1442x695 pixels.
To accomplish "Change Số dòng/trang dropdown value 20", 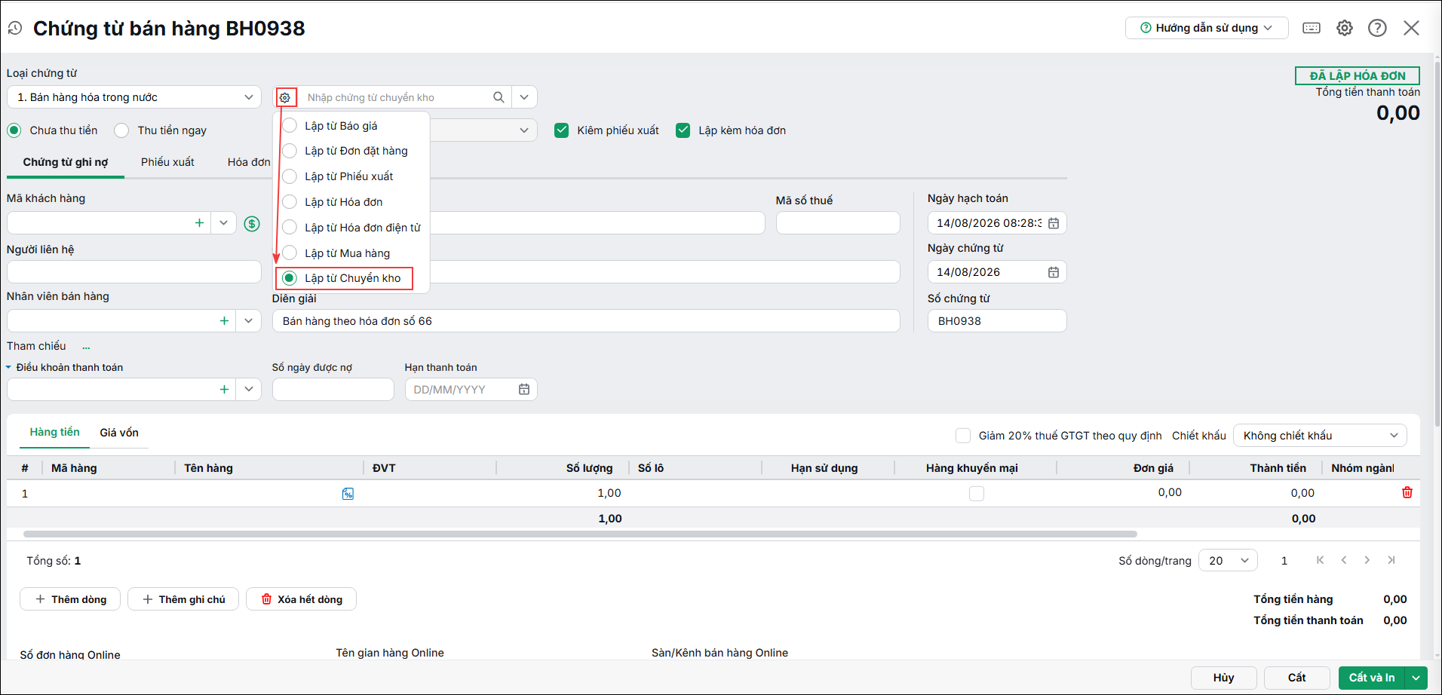I will click(x=1228, y=560).
